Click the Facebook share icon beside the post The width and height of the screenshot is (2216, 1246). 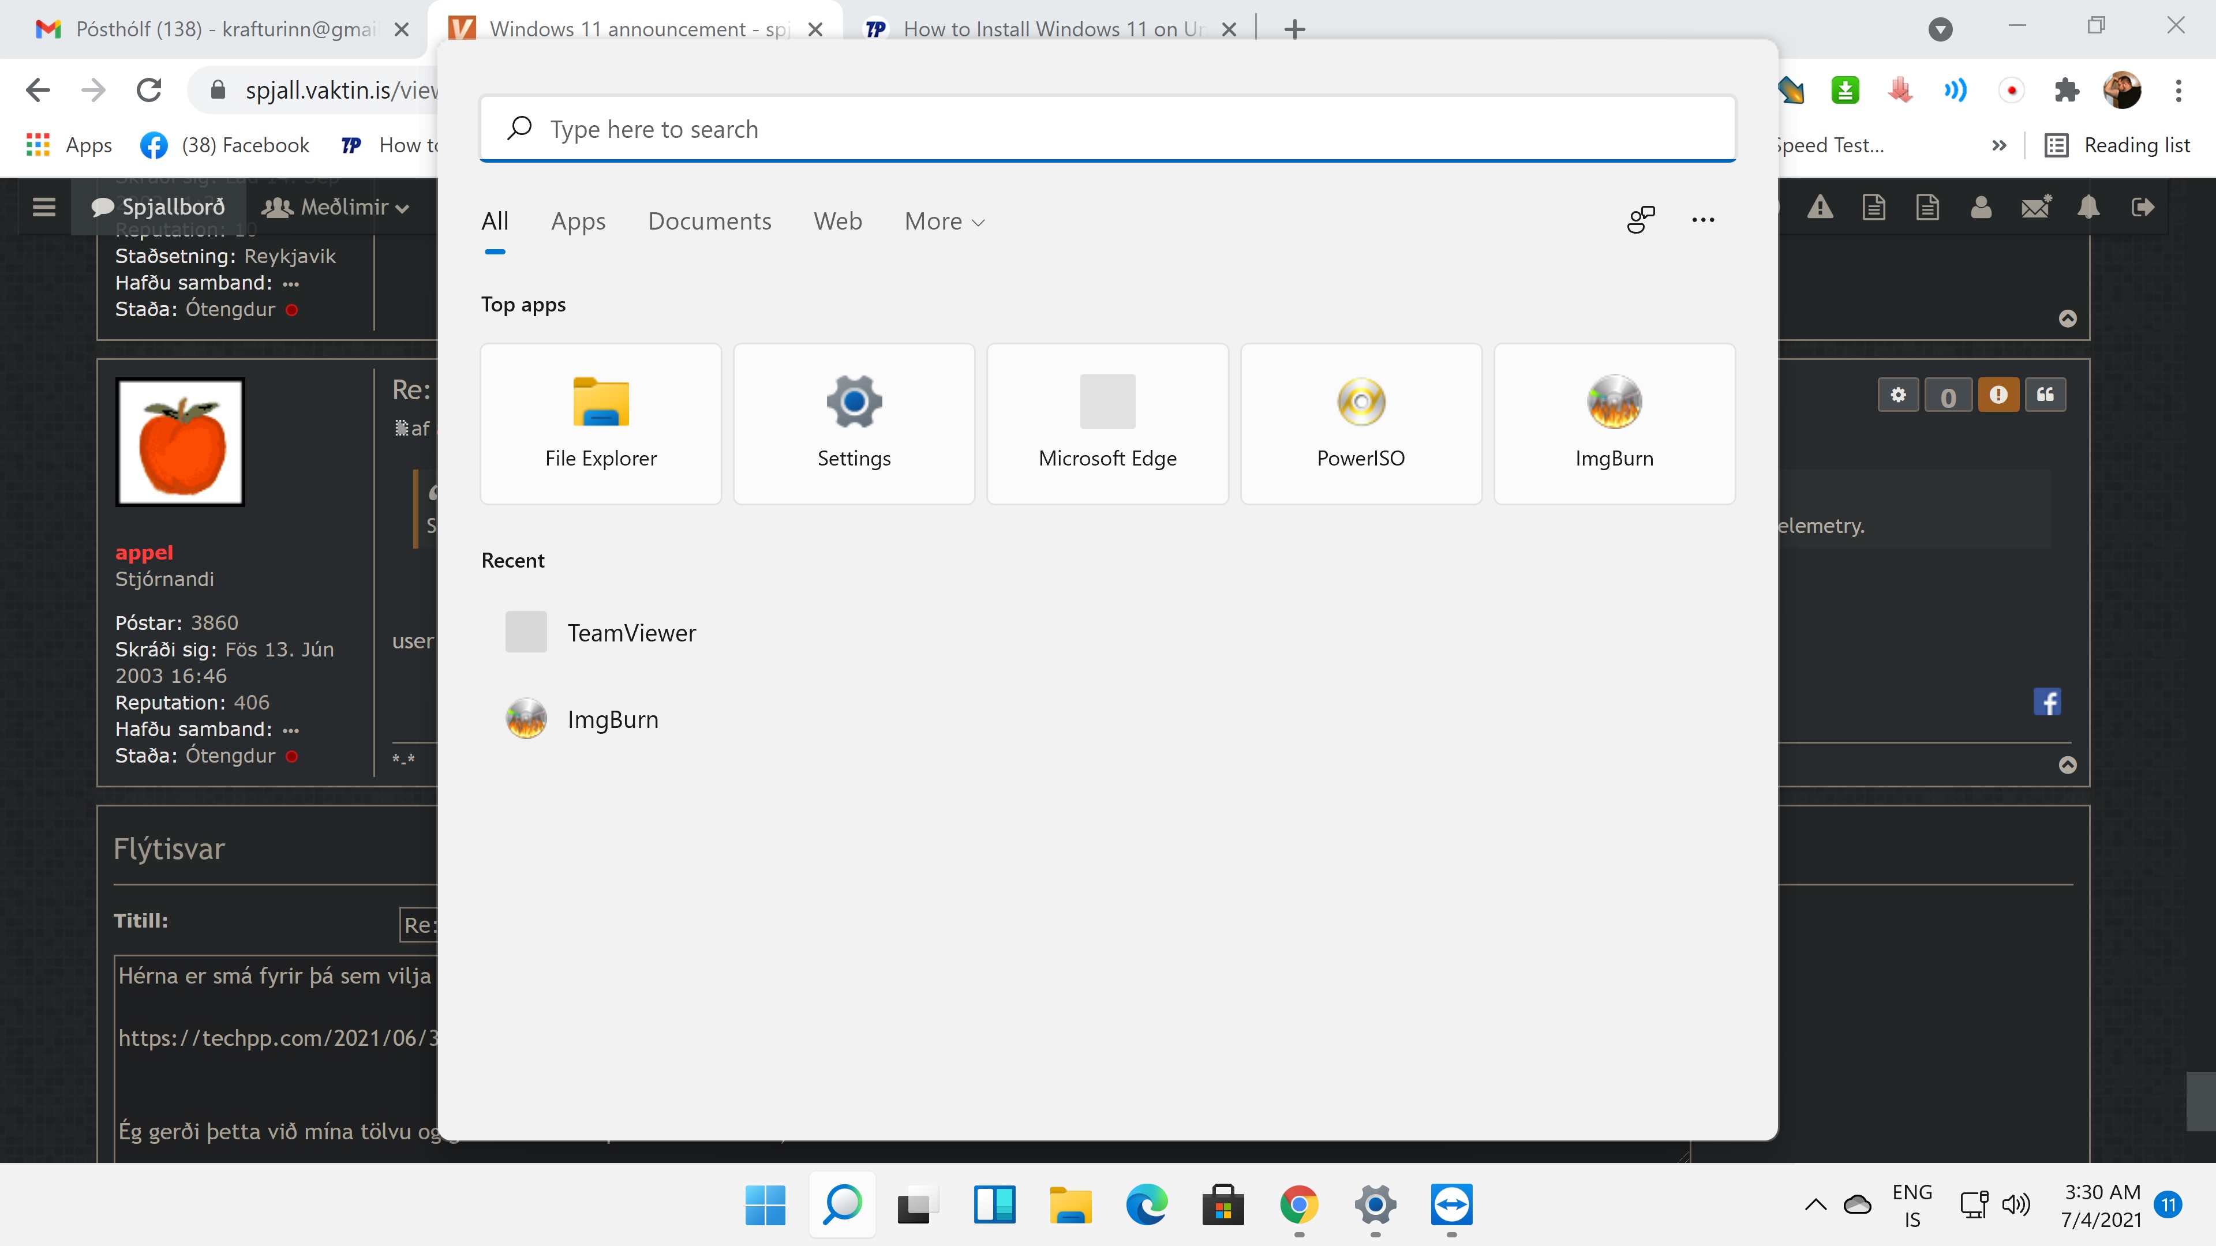coord(2048,701)
